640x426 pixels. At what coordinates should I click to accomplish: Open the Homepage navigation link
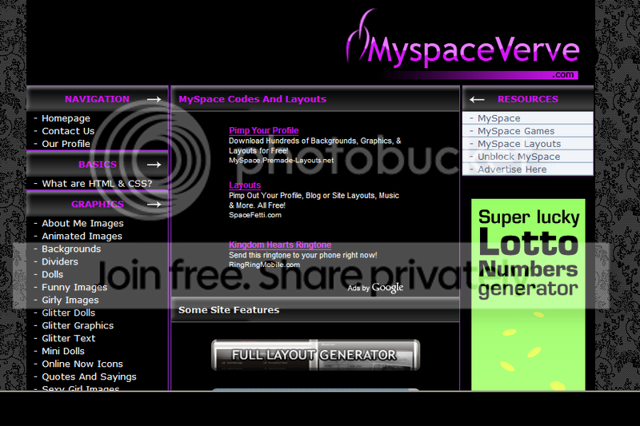click(x=66, y=118)
